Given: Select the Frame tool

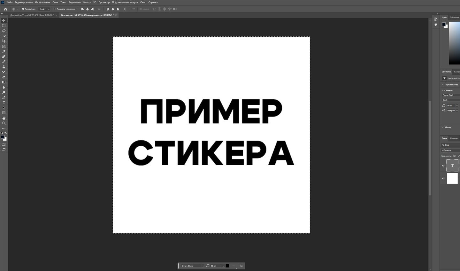Looking at the screenshot, I should 4,46.
